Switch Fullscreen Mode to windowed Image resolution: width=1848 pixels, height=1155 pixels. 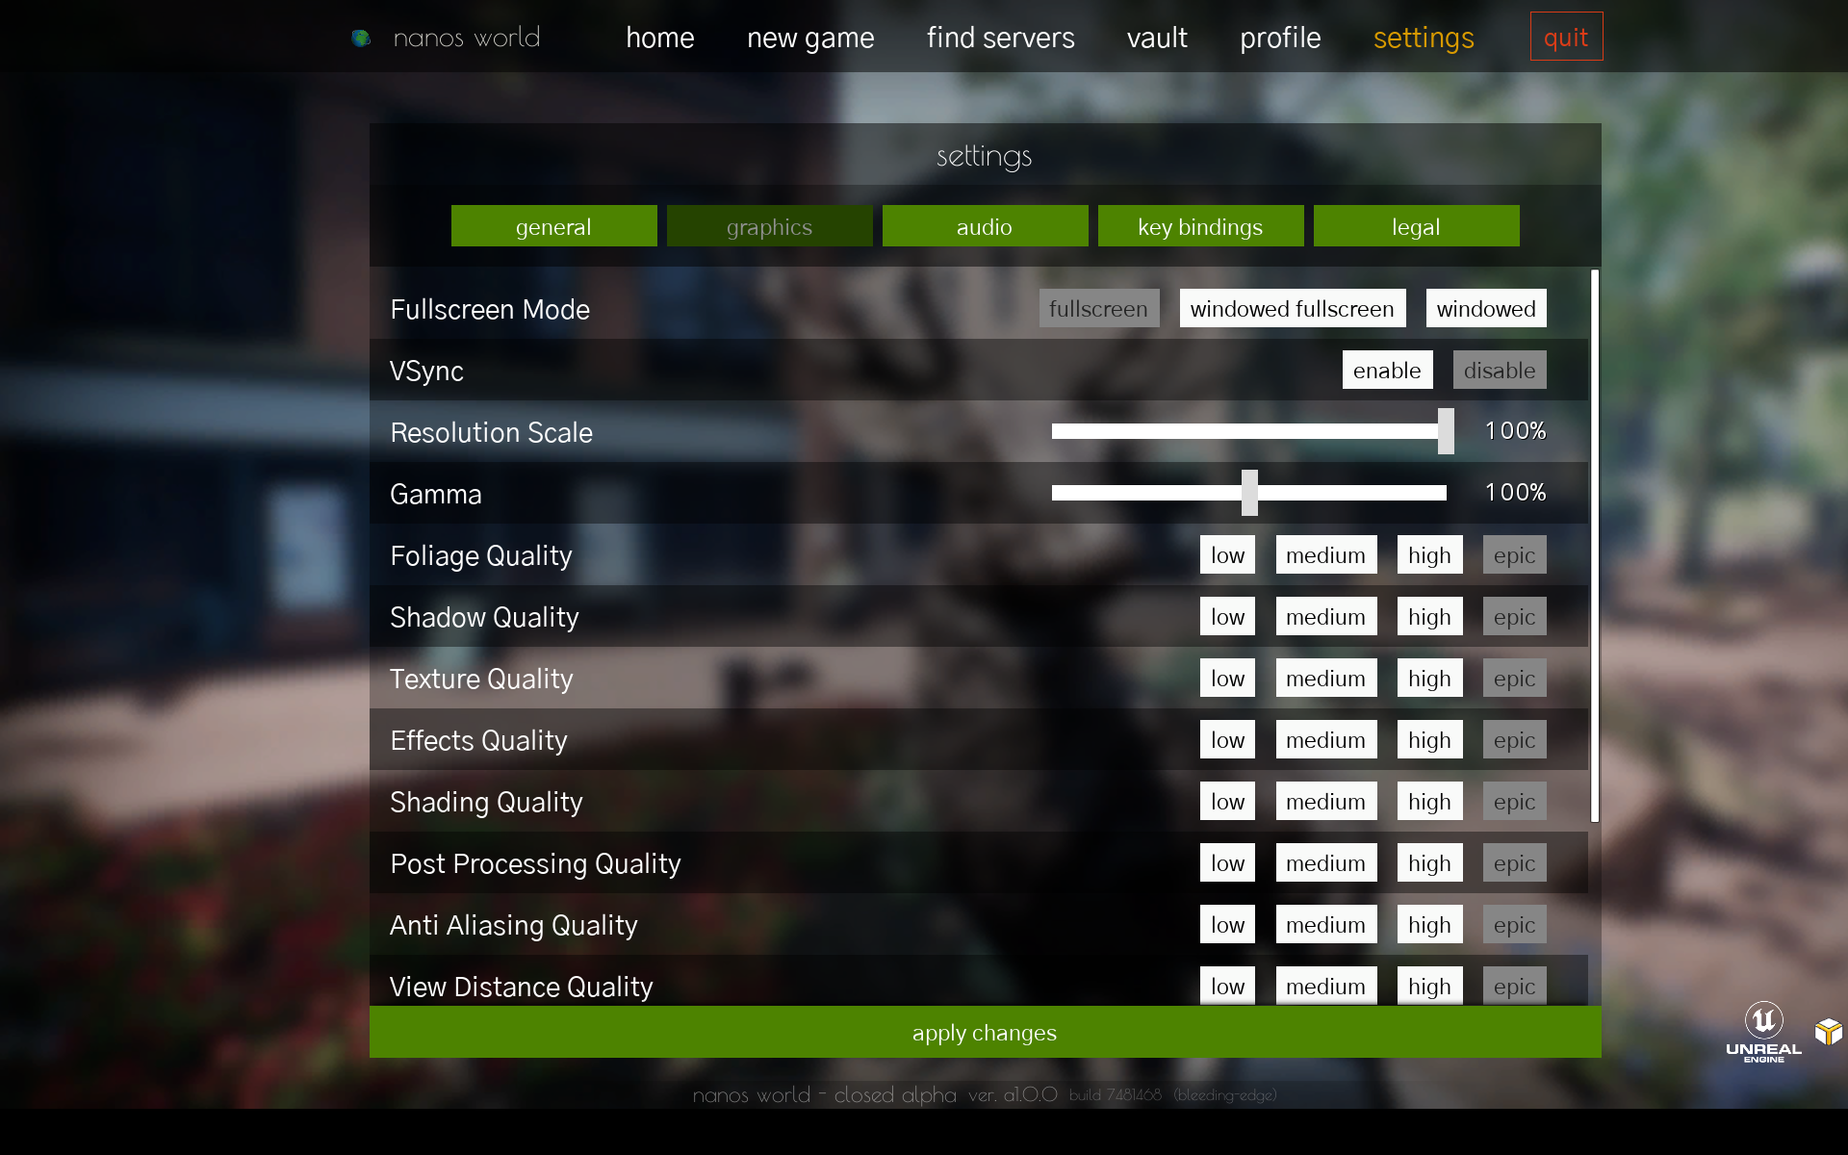[1486, 309]
